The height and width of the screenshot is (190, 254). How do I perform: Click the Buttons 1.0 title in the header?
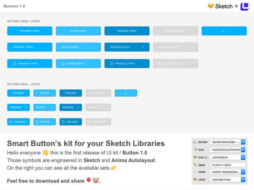click(x=14, y=6)
